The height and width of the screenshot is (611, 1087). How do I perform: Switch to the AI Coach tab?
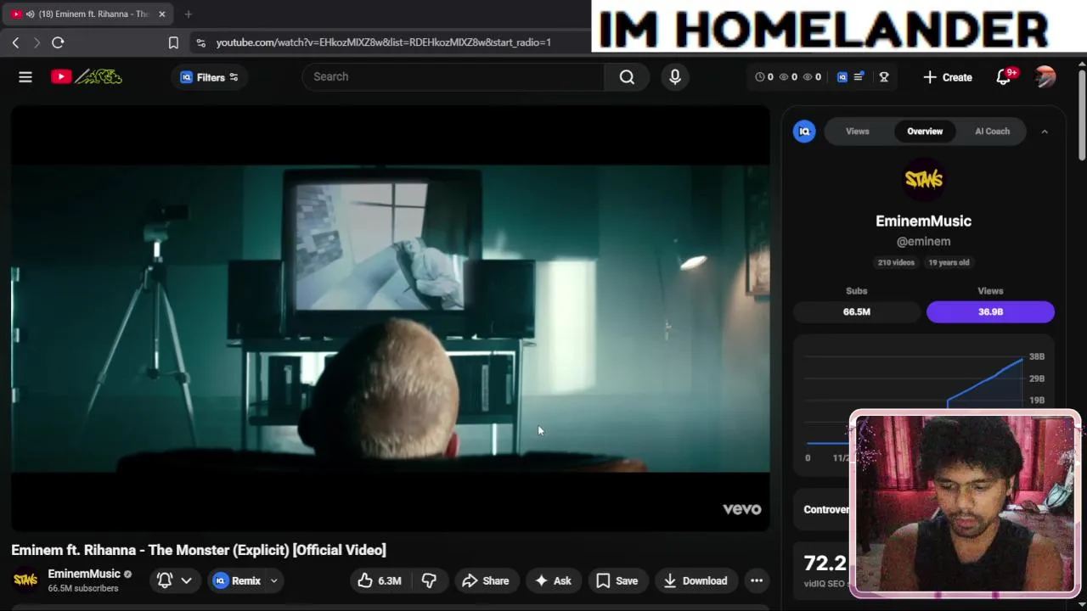coord(992,132)
